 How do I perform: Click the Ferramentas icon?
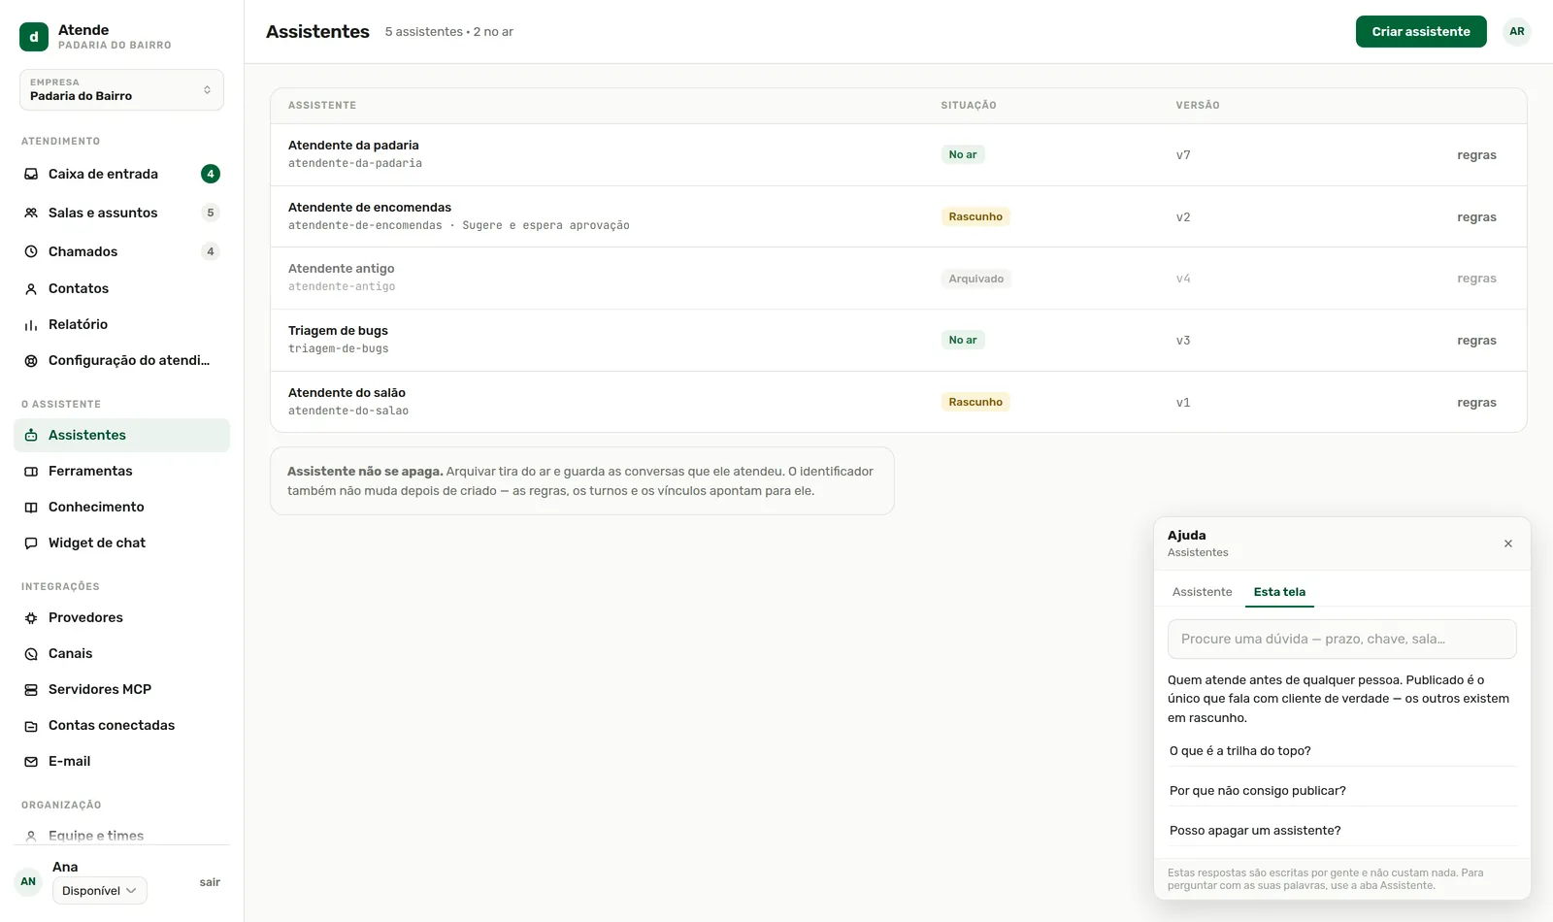pos(31,471)
